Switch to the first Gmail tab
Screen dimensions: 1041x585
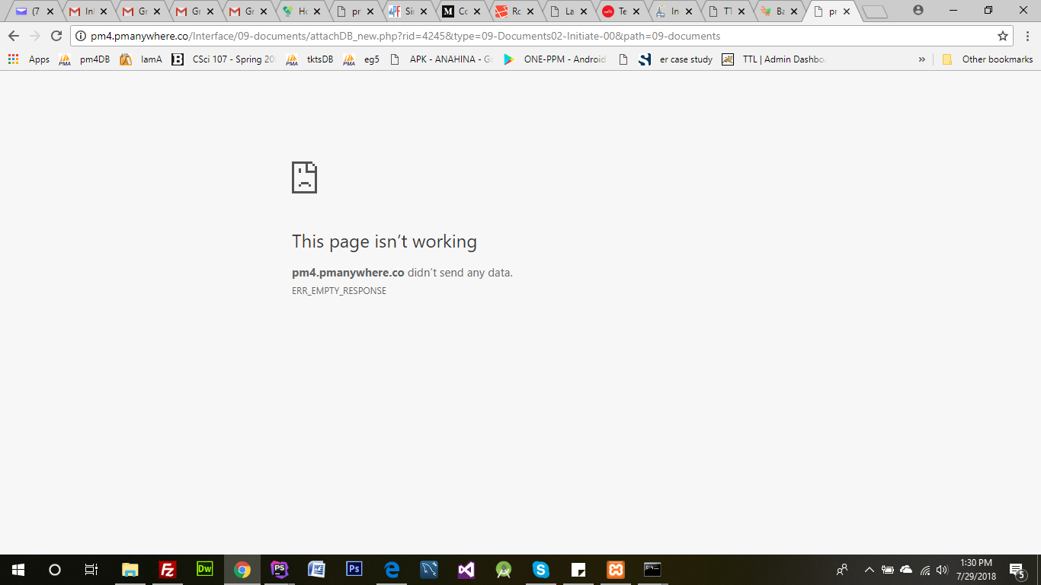83,11
